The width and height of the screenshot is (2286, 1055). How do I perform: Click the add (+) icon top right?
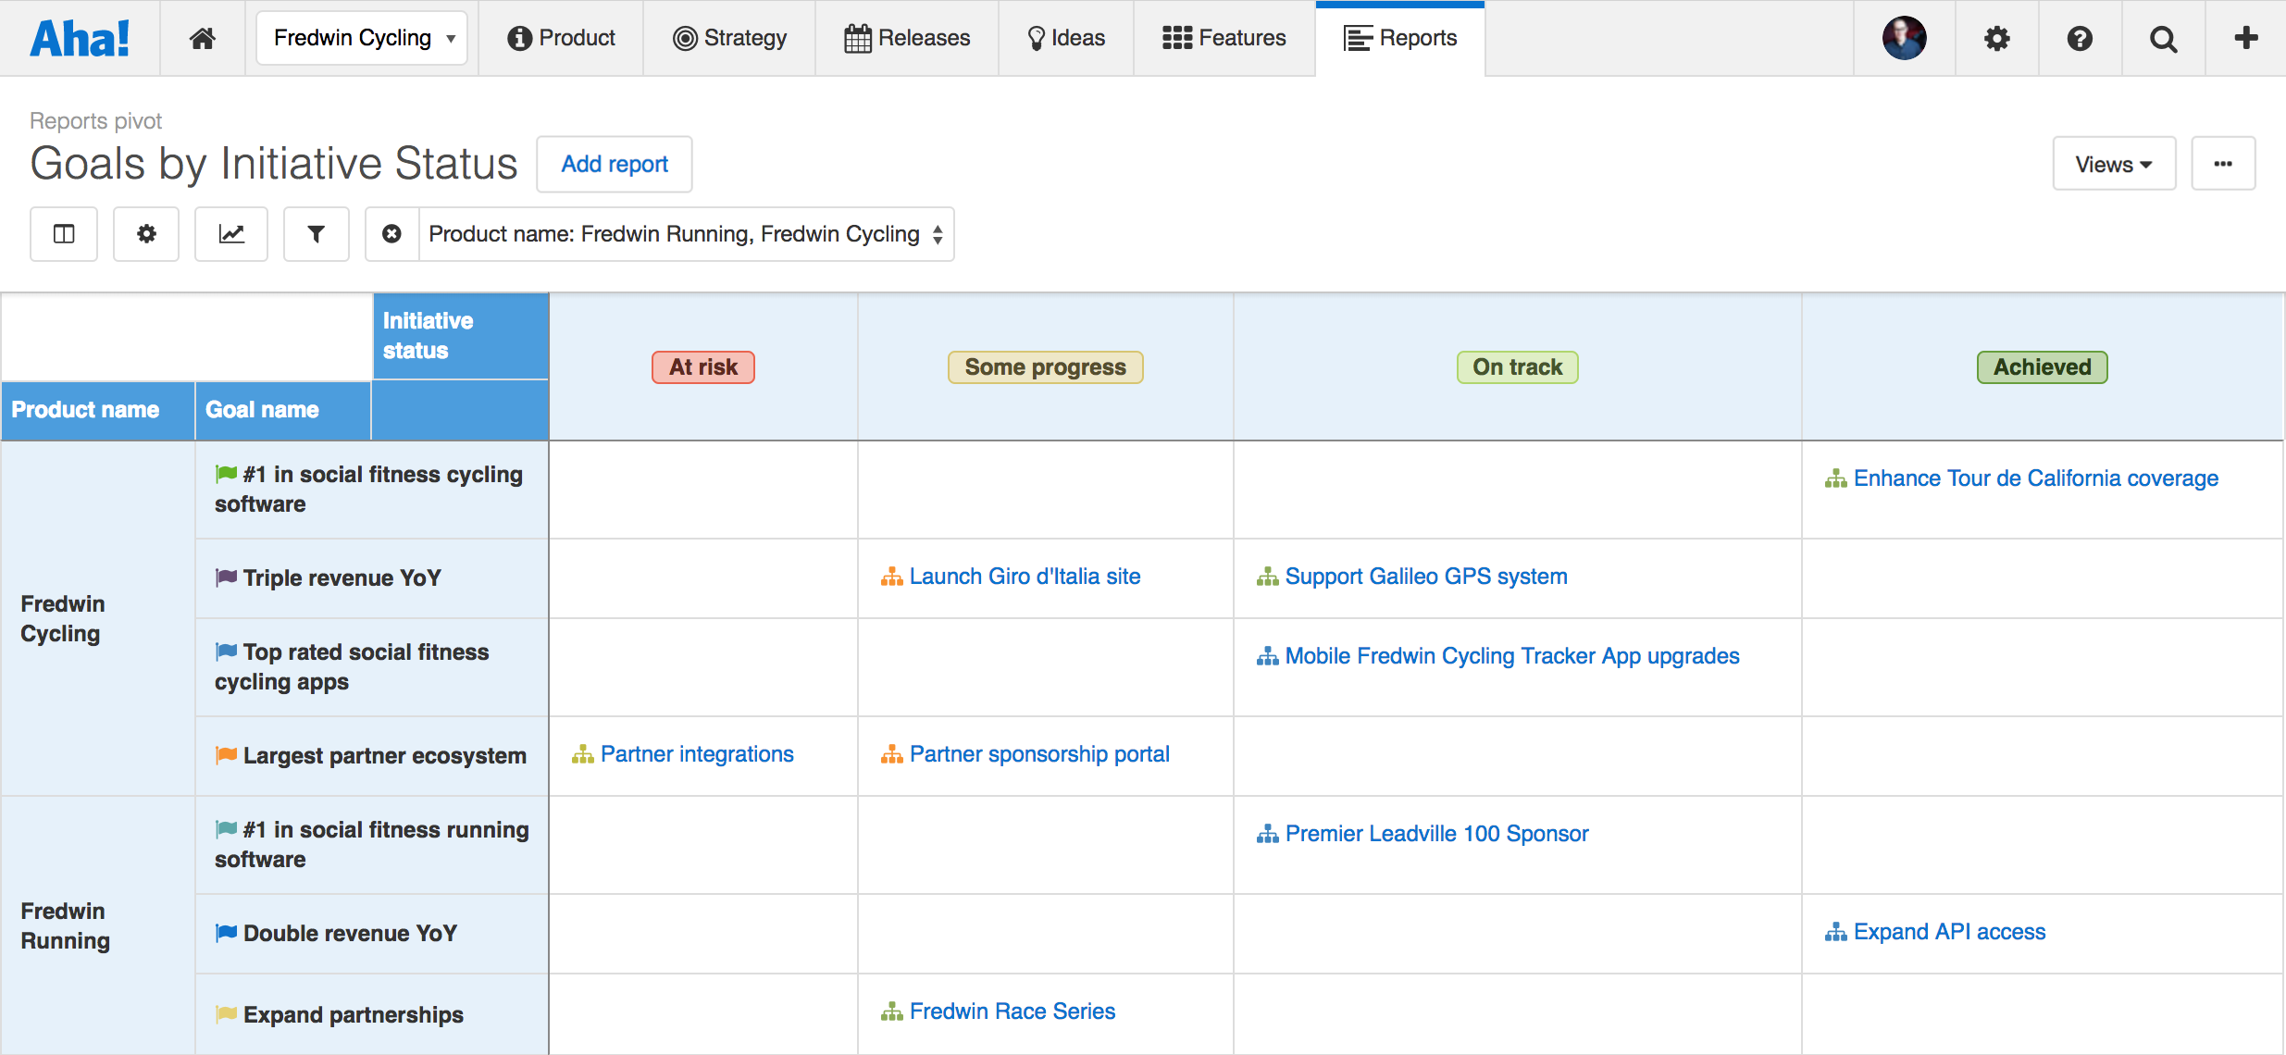2245,37
